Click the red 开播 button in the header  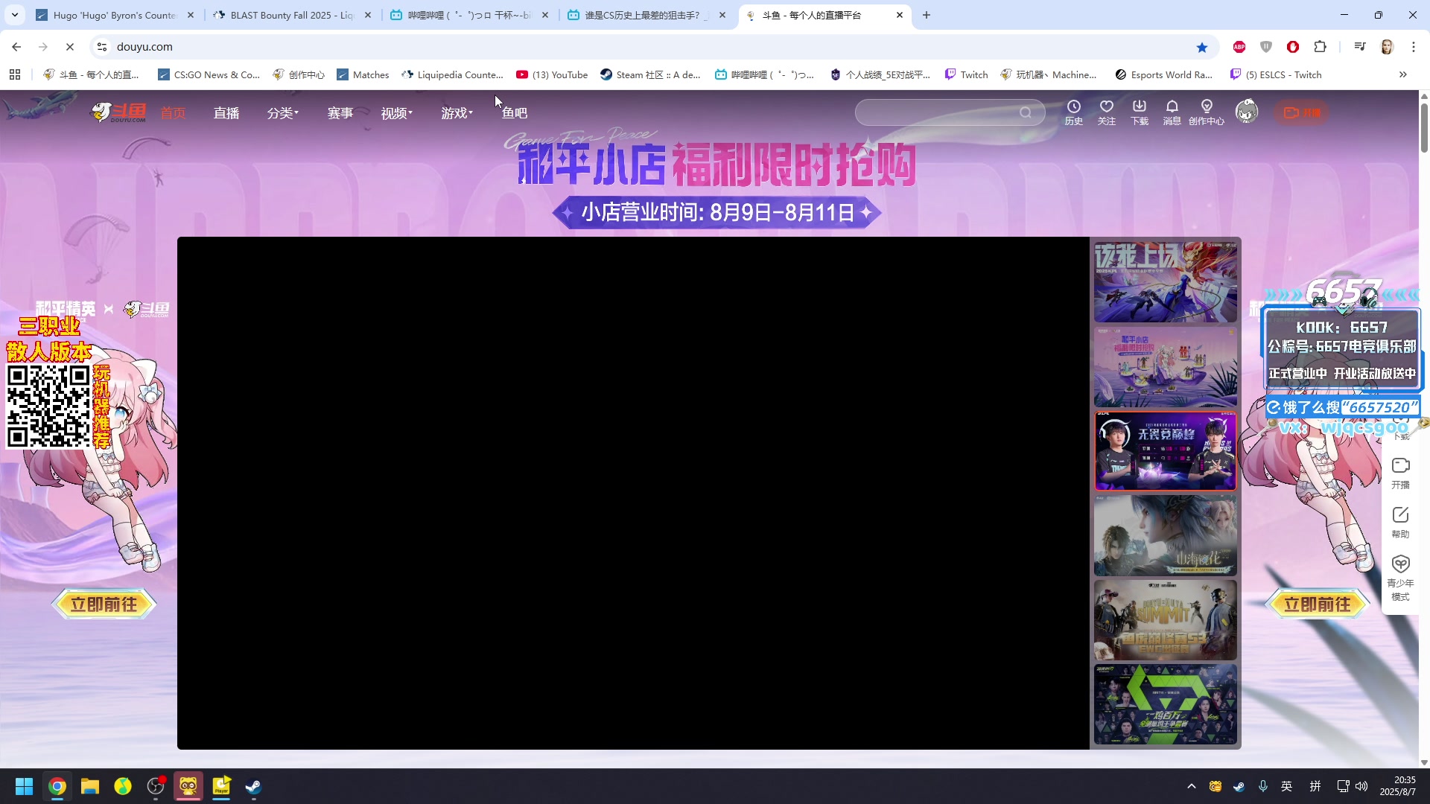pyautogui.click(x=1301, y=112)
